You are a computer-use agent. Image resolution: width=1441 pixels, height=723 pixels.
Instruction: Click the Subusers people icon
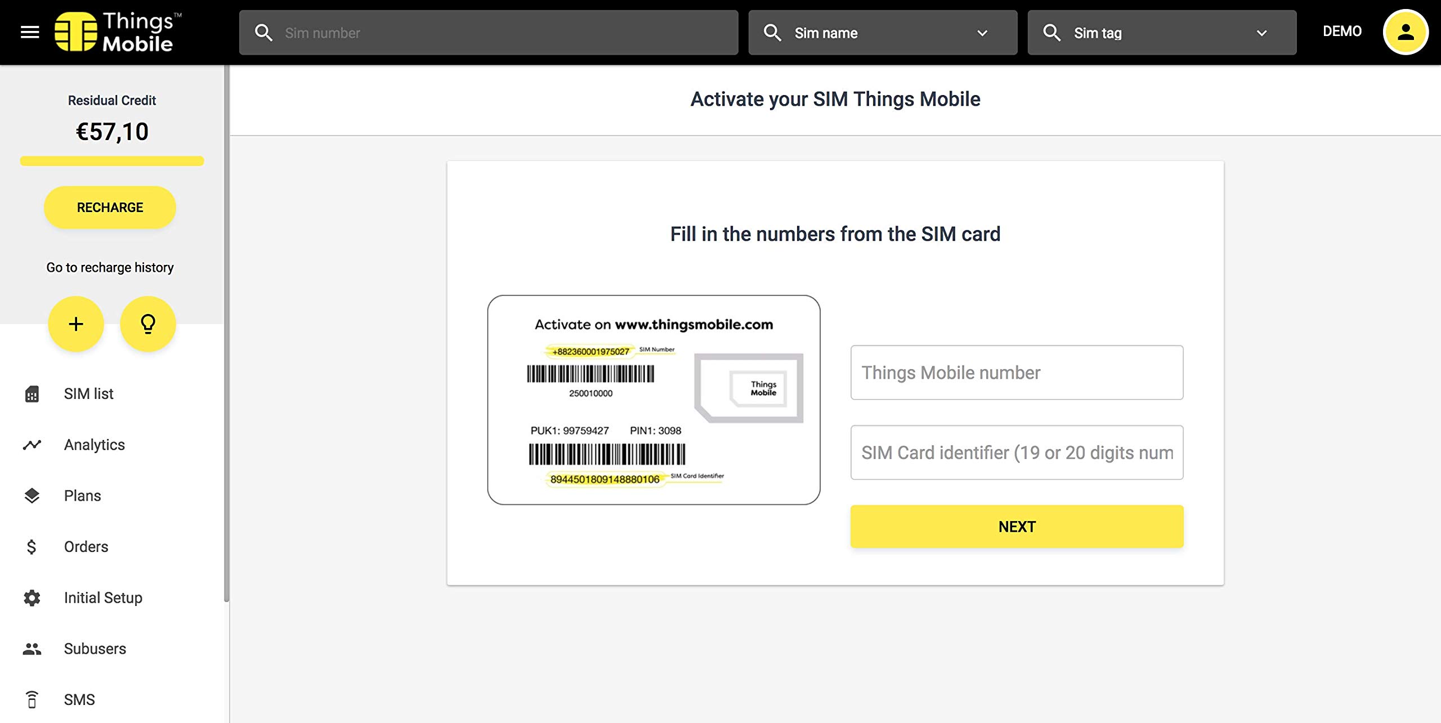tap(32, 649)
